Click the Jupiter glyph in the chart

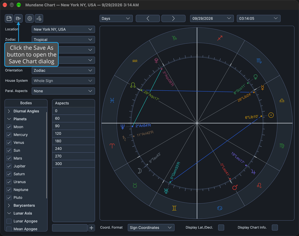pos(253,172)
